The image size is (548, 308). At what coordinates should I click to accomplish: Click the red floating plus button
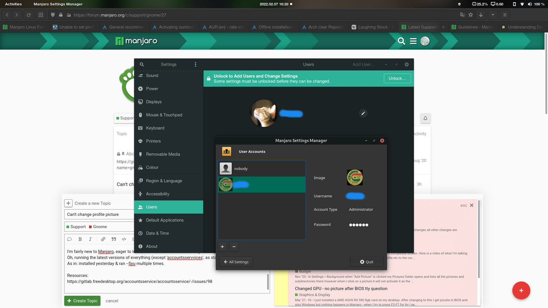coord(521,291)
